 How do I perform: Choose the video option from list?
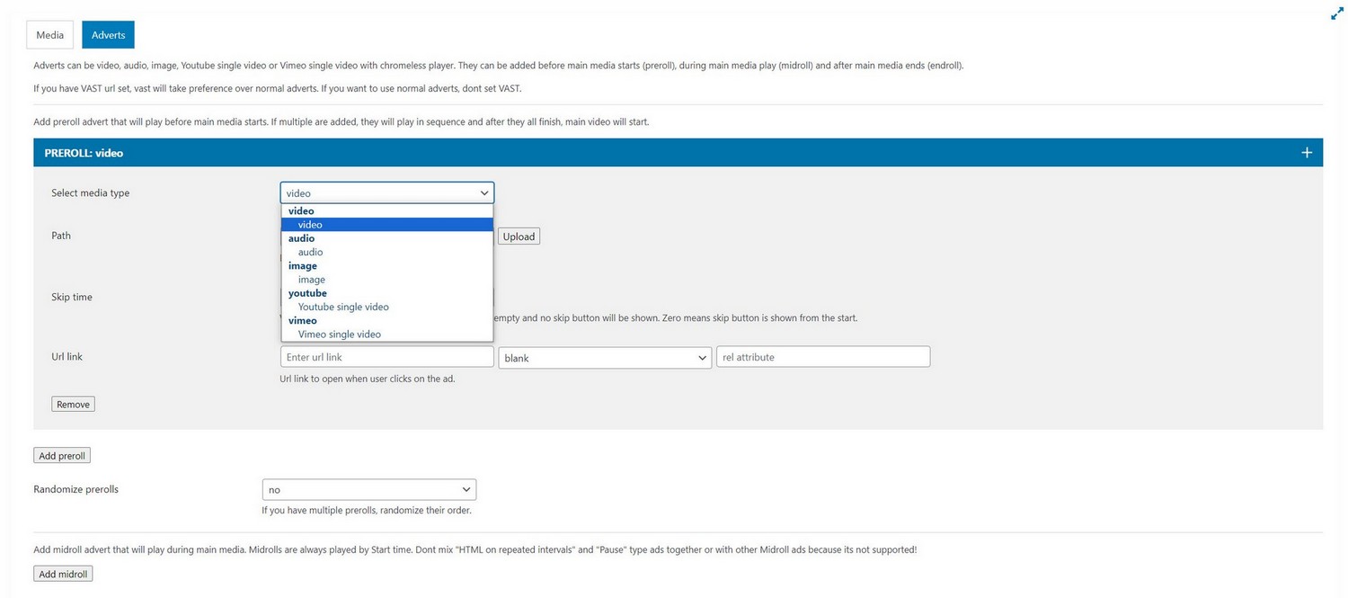(310, 225)
